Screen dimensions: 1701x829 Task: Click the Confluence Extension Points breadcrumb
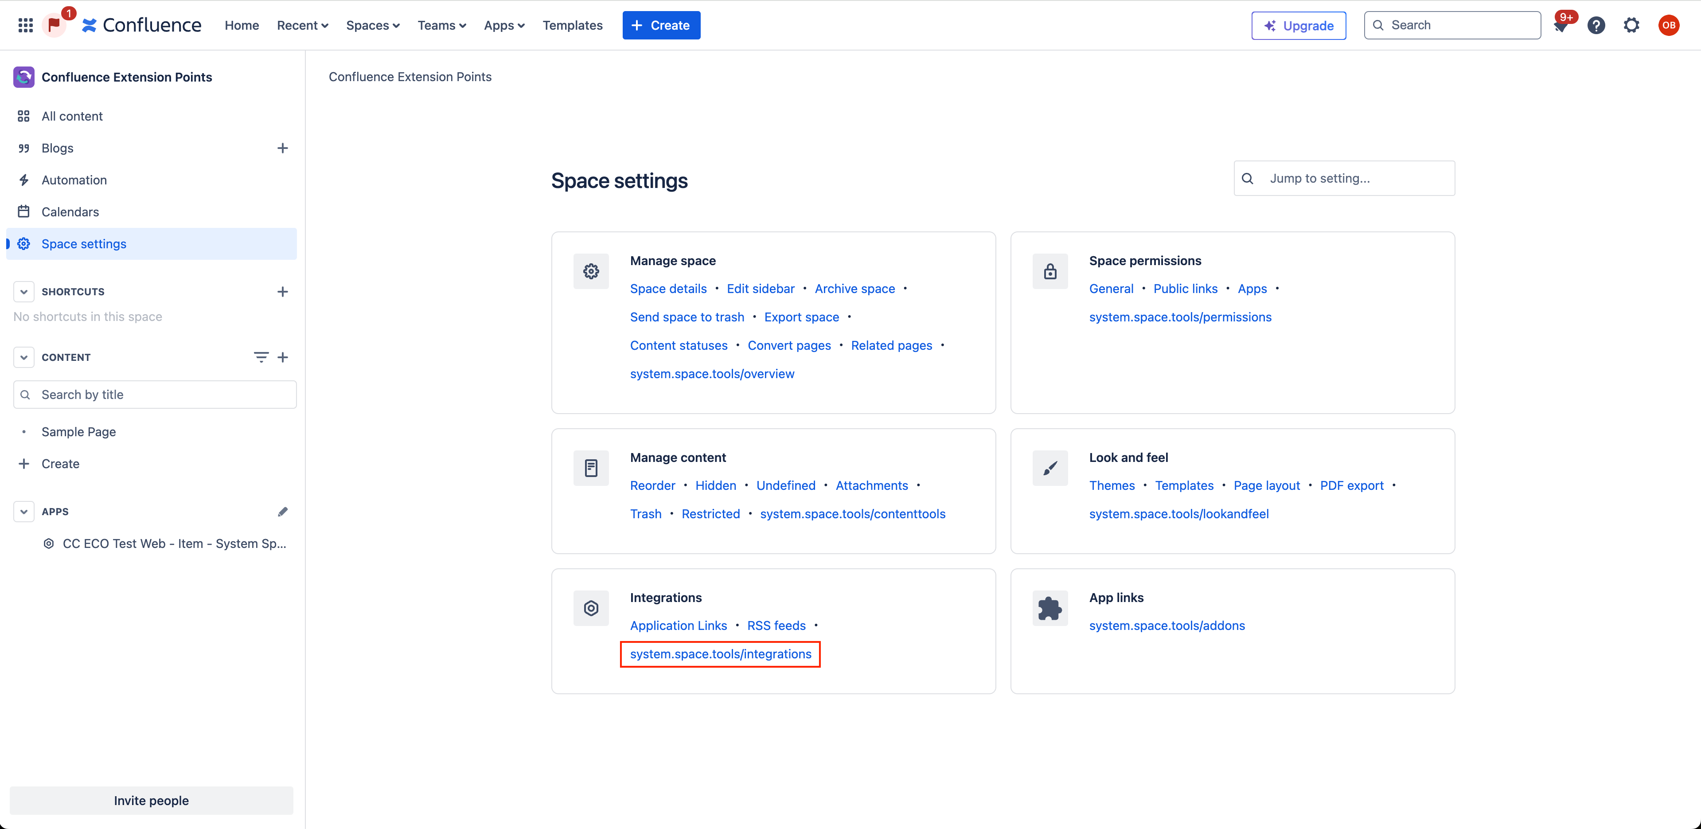[410, 77]
